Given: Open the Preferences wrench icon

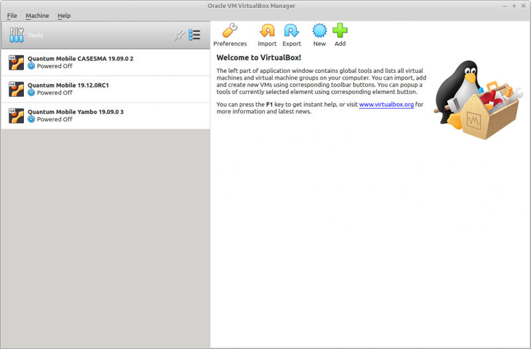Looking at the screenshot, I should pyautogui.click(x=230, y=30).
